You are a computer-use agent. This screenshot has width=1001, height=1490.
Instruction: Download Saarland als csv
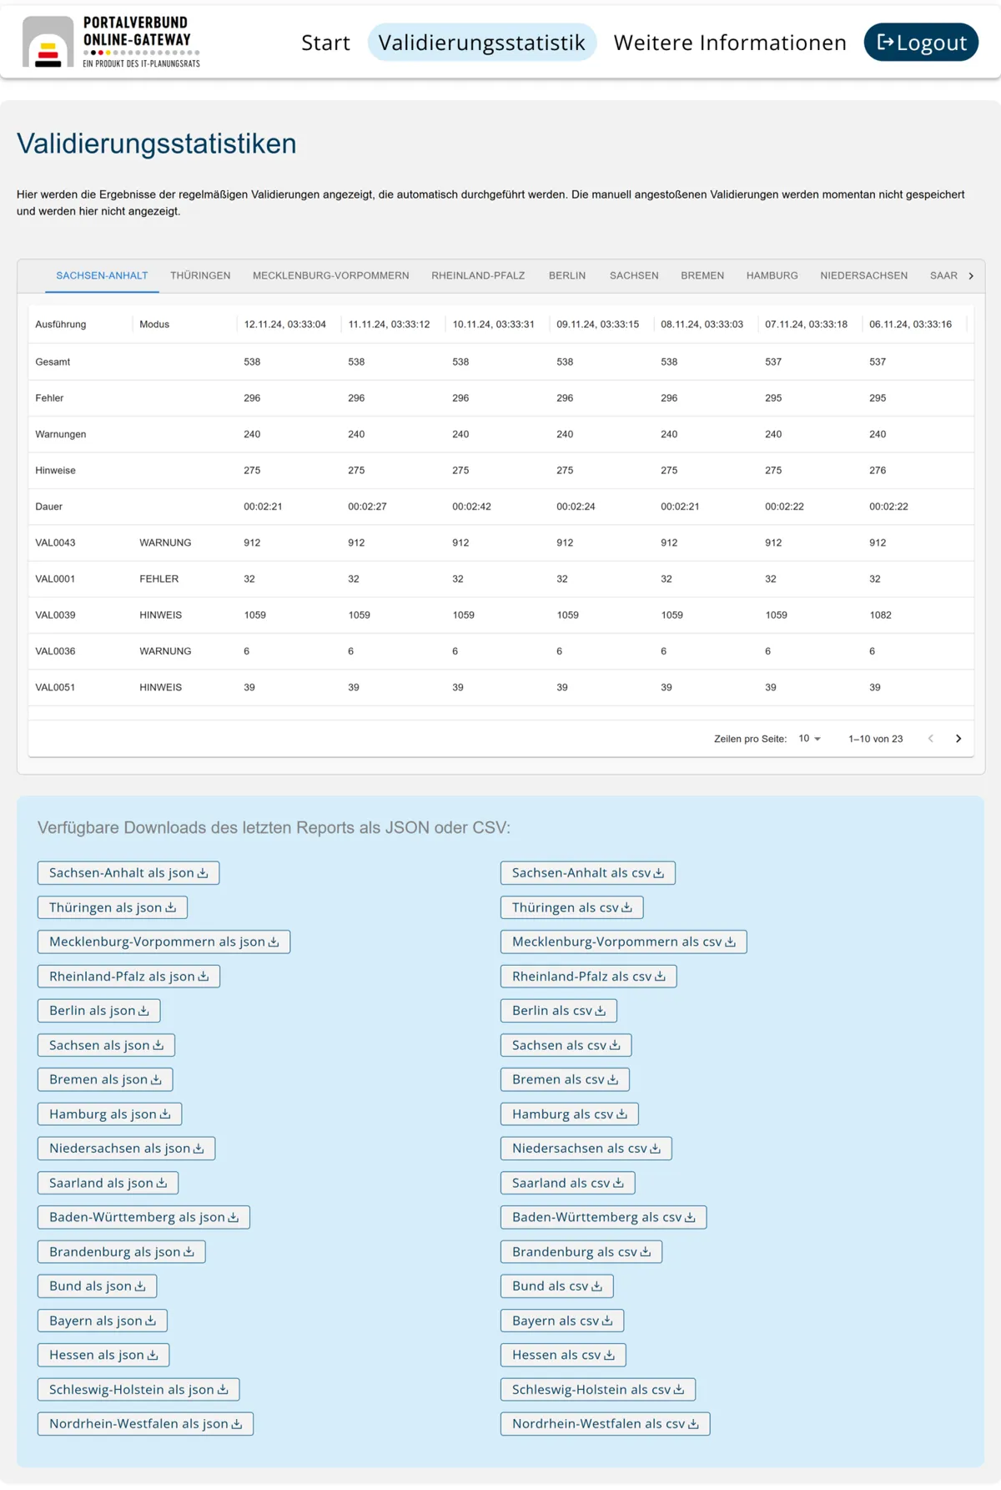pos(568,1183)
